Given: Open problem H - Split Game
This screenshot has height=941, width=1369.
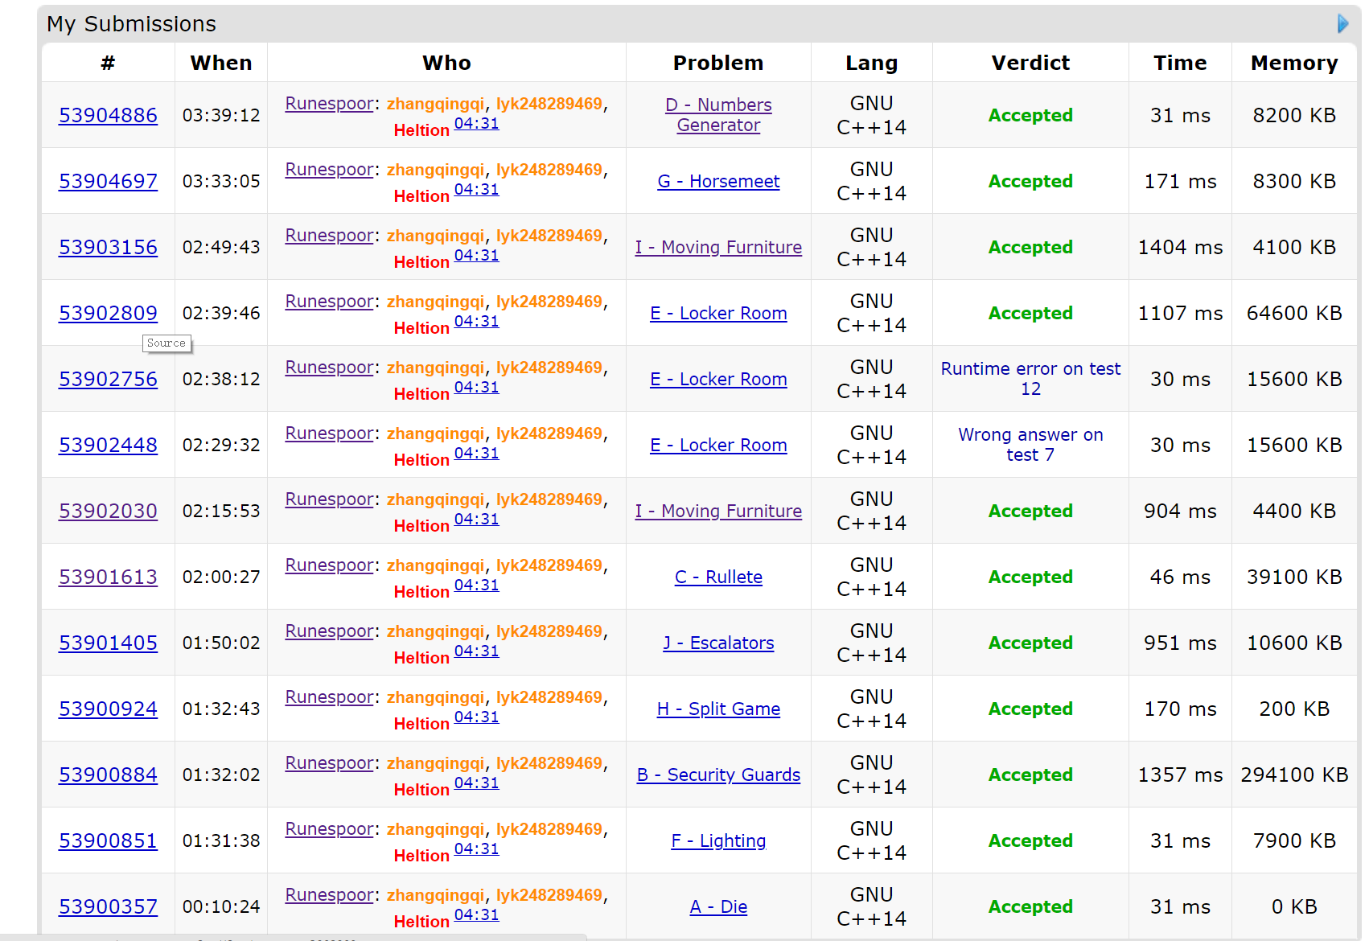Looking at the screenshot, I should pyautogui.click(x=718, y=709).
